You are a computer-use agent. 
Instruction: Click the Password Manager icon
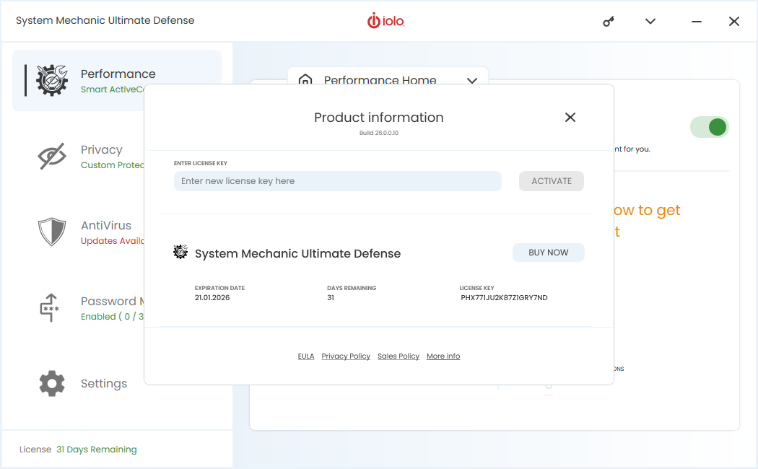(x=49, y=307)
